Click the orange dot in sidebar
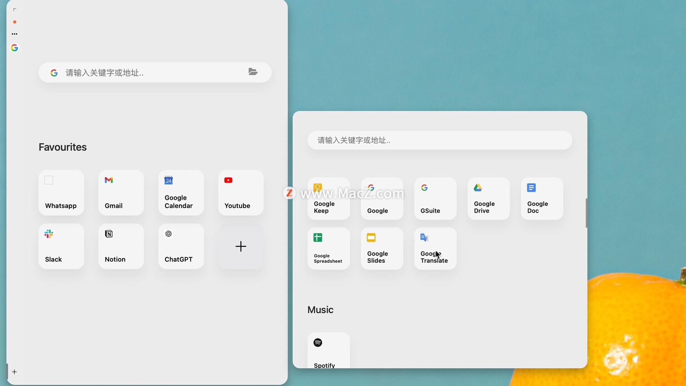The width and height of the screenshot is (686, 386). point(15,22)
